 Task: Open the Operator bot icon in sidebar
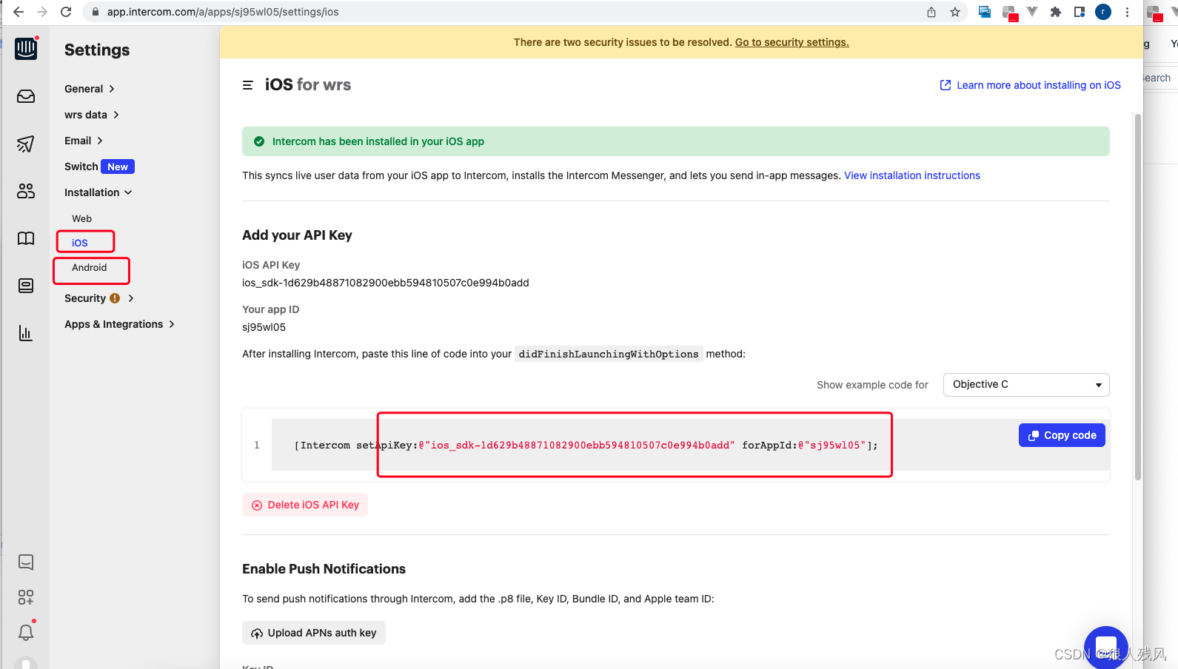coord(26,286)
